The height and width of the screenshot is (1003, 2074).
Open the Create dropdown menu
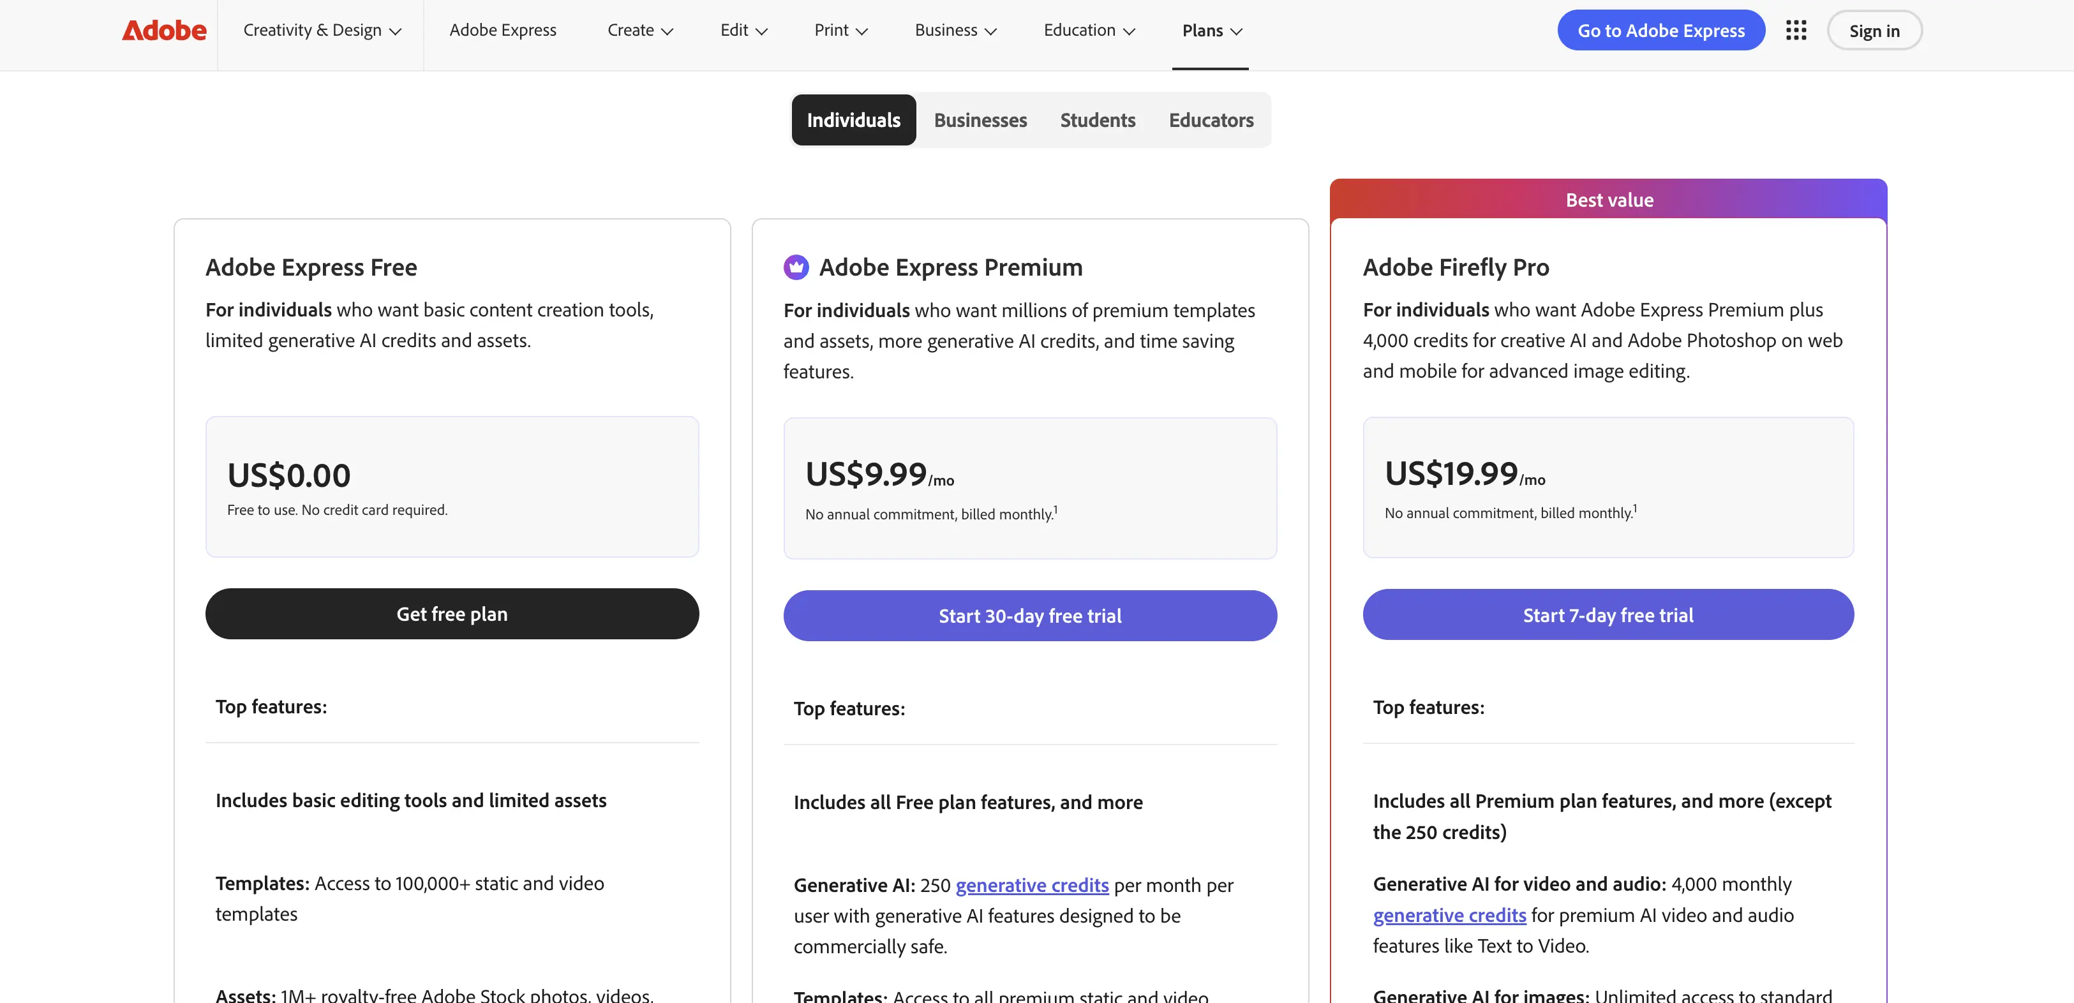point(640,30)
